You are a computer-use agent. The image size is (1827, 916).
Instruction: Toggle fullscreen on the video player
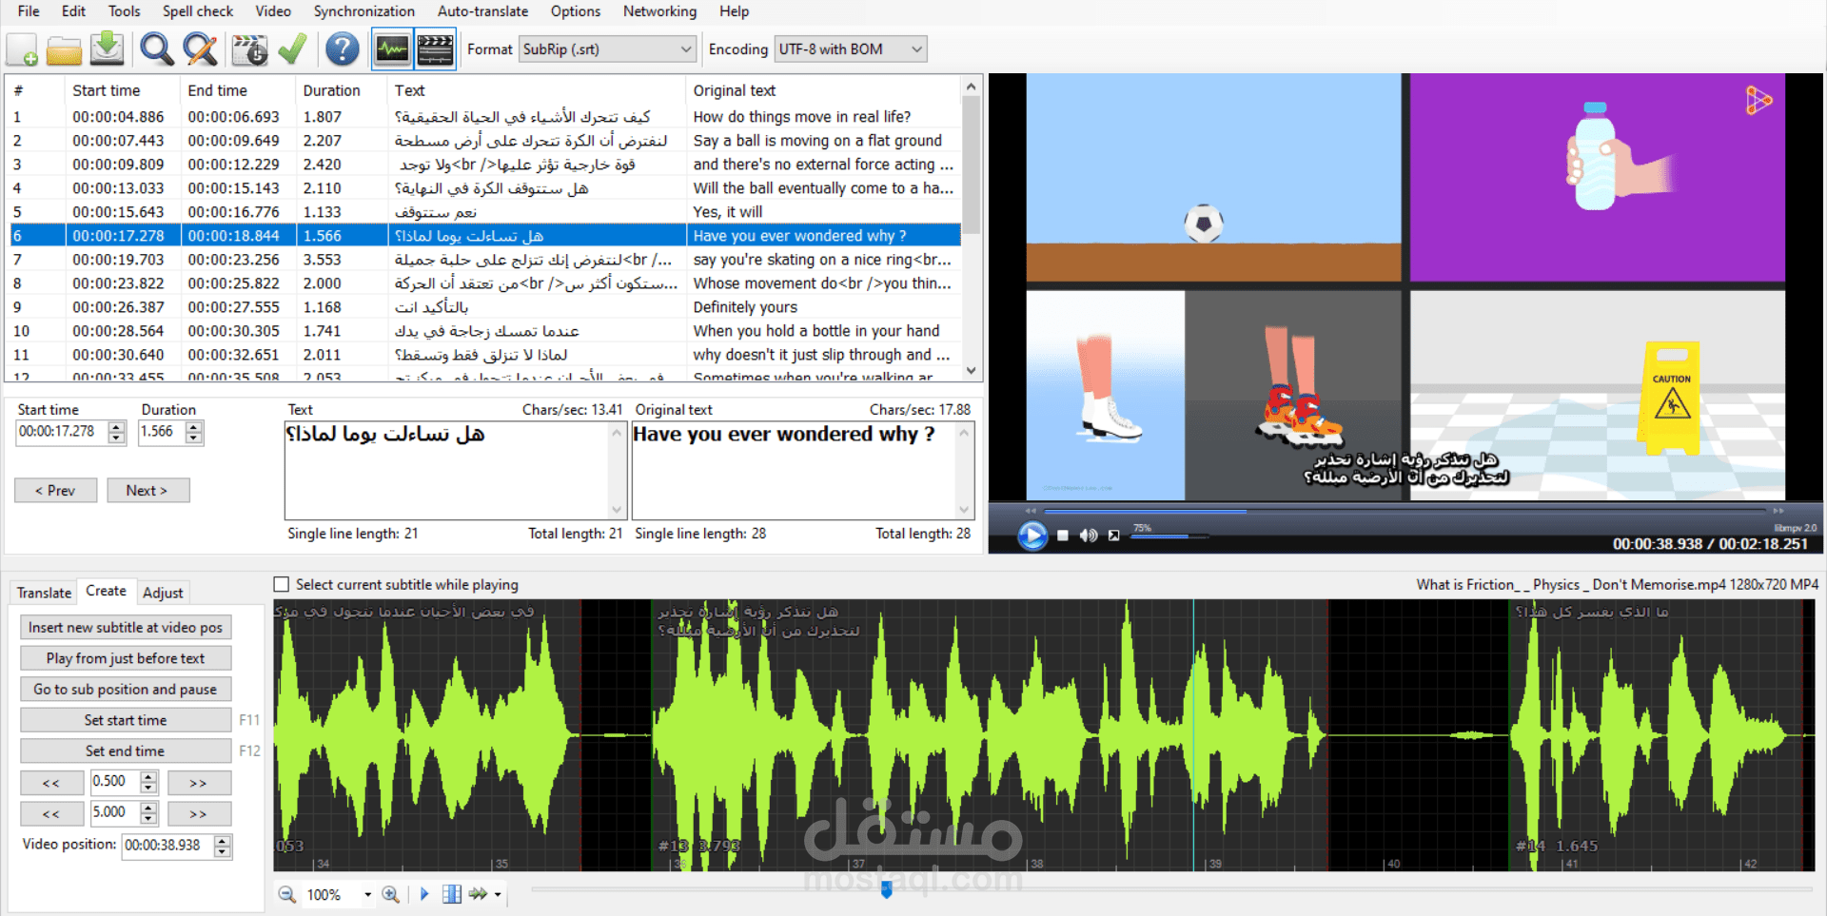click(1114, 536)
